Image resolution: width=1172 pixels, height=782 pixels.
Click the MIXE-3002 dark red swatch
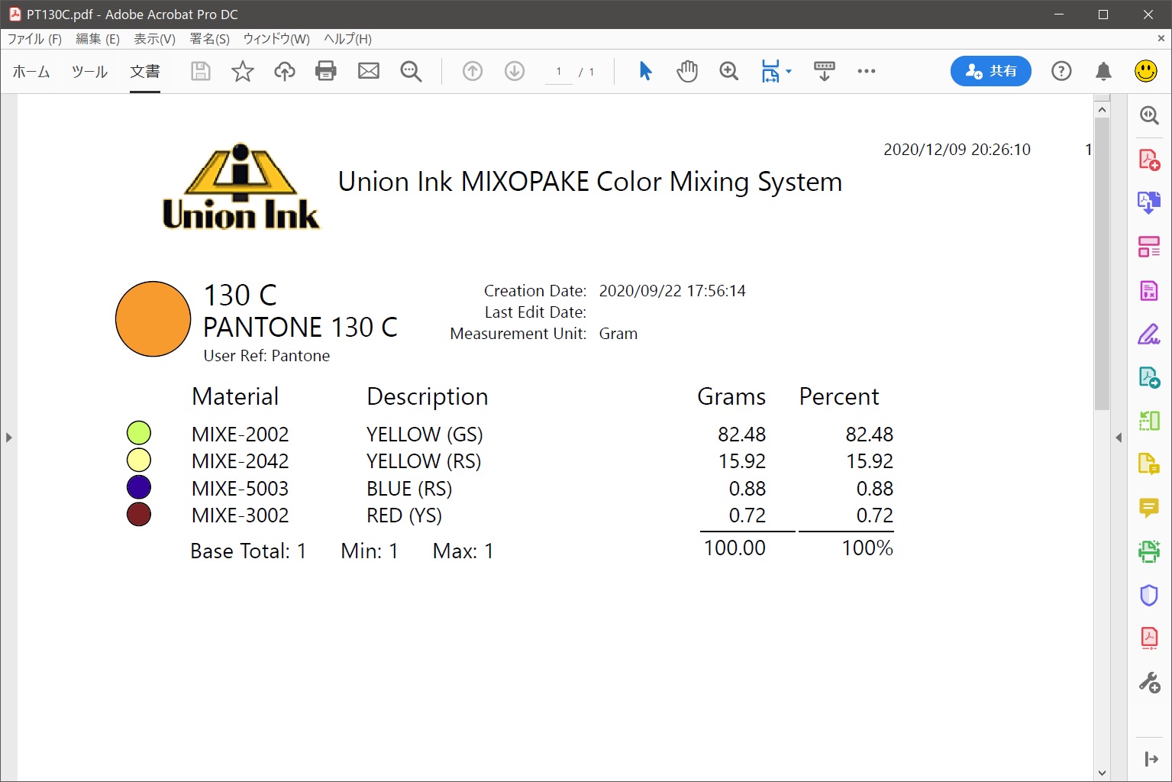139,515
